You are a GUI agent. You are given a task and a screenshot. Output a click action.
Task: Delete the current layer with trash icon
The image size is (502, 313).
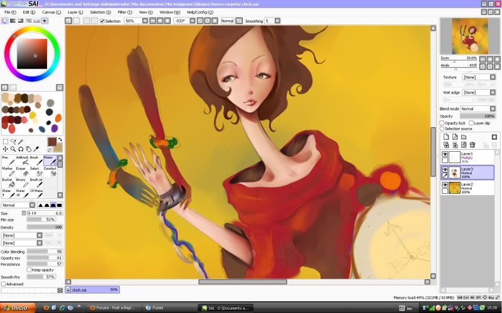473,145
